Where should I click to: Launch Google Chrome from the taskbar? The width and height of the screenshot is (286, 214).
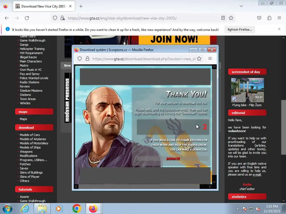(77, 208)
